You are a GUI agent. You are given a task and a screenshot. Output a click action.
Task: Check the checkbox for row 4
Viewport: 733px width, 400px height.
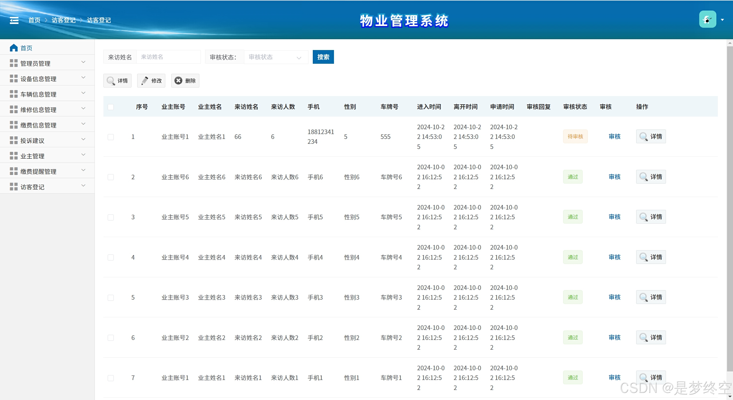click(x=111, y=257)
